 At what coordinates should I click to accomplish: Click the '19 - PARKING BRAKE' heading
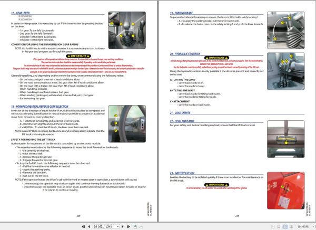[181, 13]
